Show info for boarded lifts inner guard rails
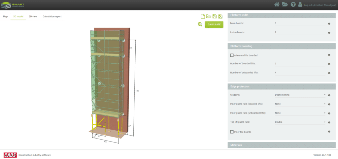 coord(329,104)
